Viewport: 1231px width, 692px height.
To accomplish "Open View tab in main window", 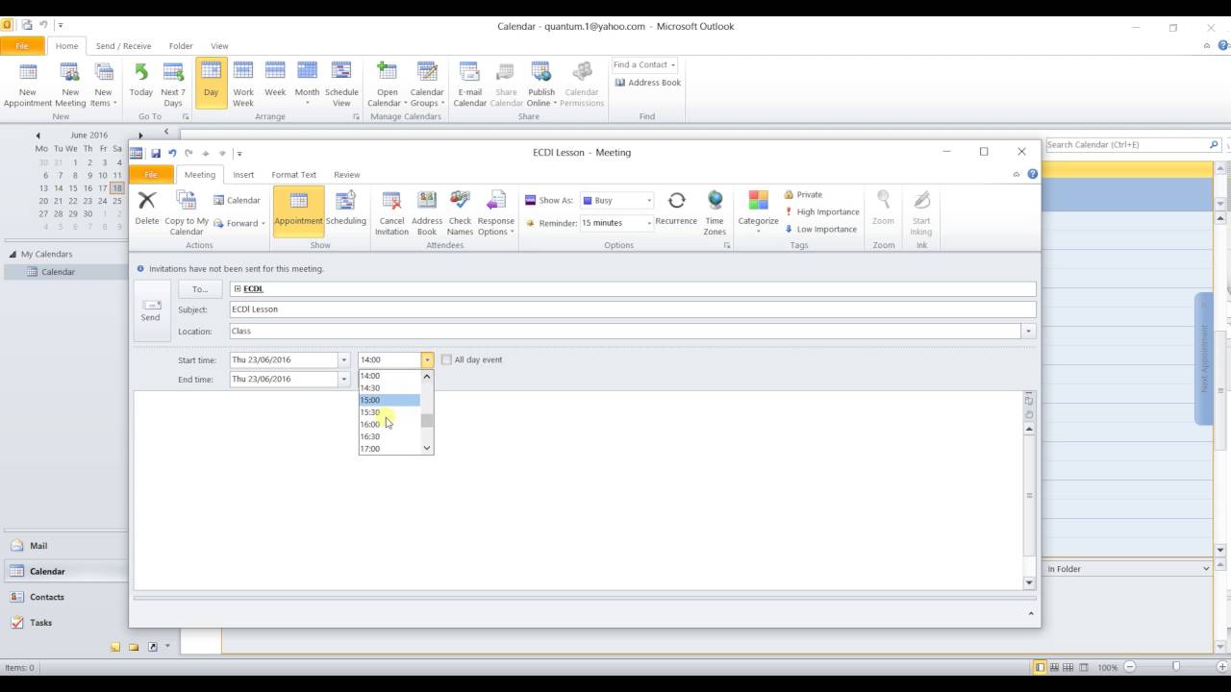I will [x=219, y=46].
